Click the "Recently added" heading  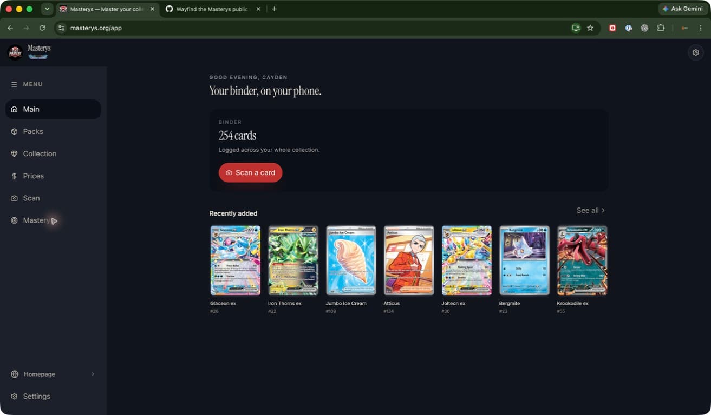click(233, 213)
